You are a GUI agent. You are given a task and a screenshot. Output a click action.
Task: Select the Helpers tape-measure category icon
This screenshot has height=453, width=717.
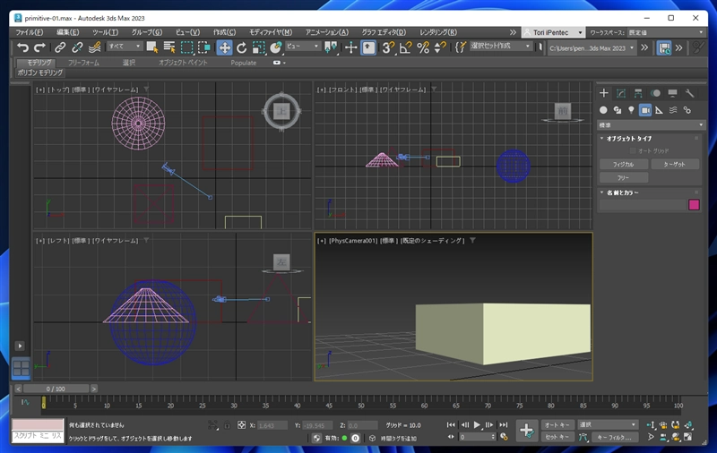tap(659, 110)
